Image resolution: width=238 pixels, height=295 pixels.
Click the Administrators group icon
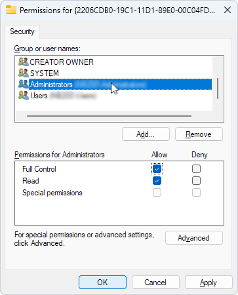pos(24,84)
